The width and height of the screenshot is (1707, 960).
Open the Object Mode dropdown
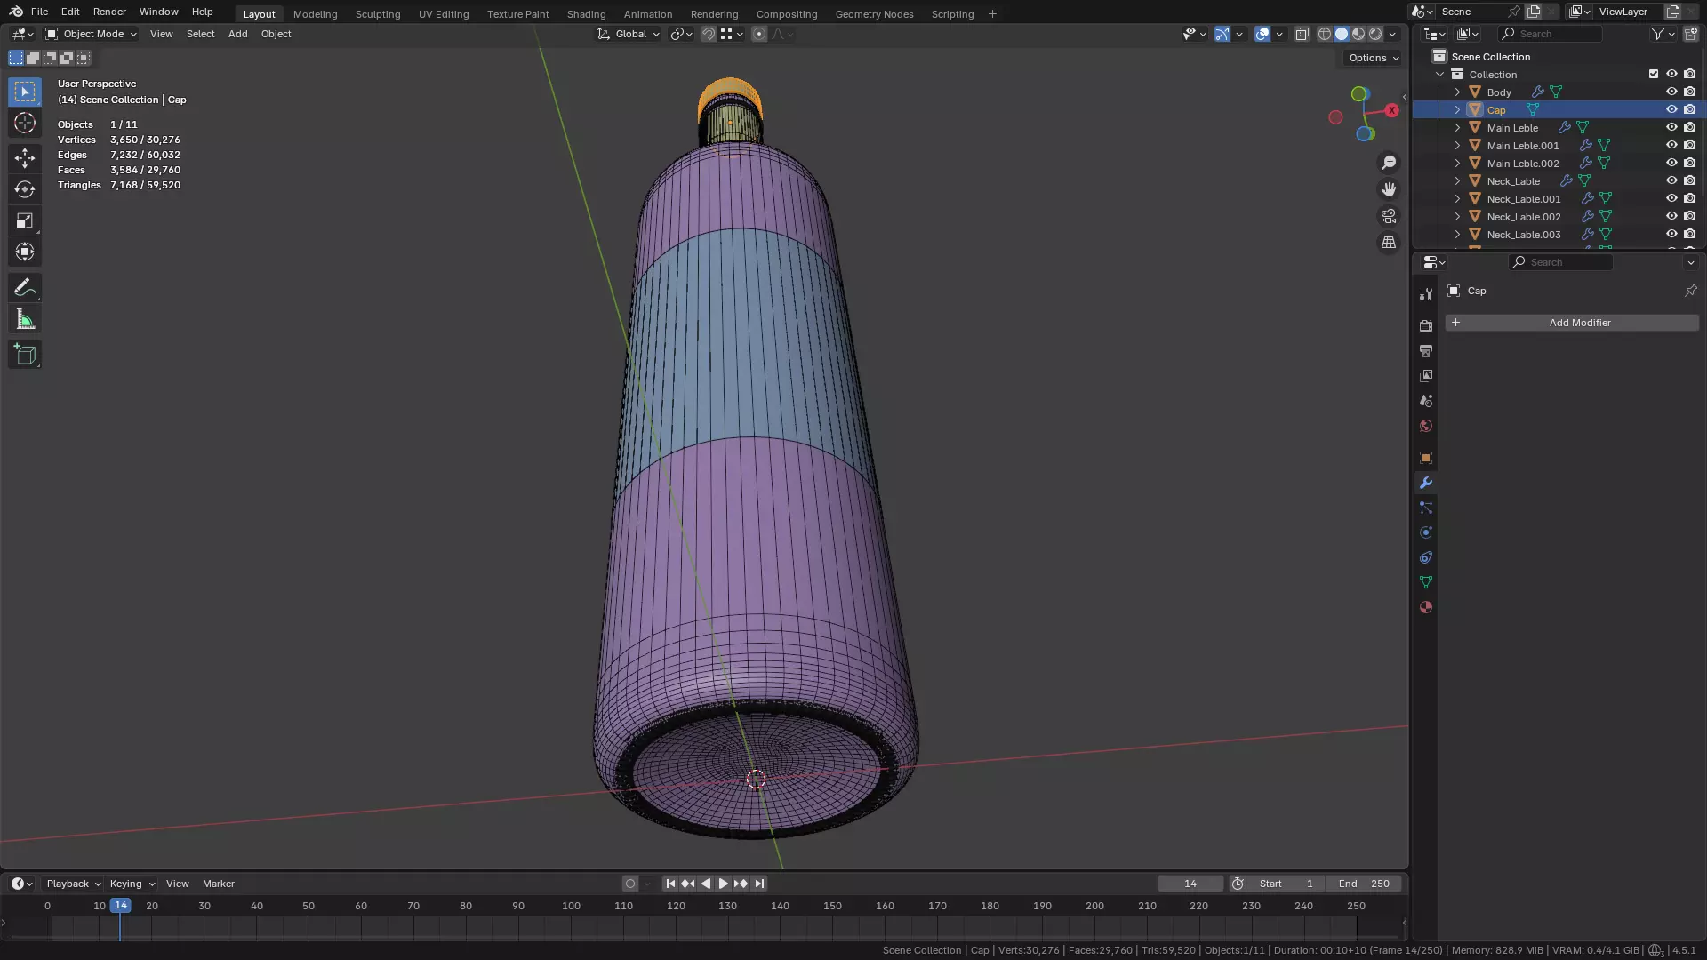click(92, 34)
